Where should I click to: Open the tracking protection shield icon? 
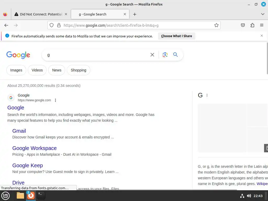coord(52,25)
